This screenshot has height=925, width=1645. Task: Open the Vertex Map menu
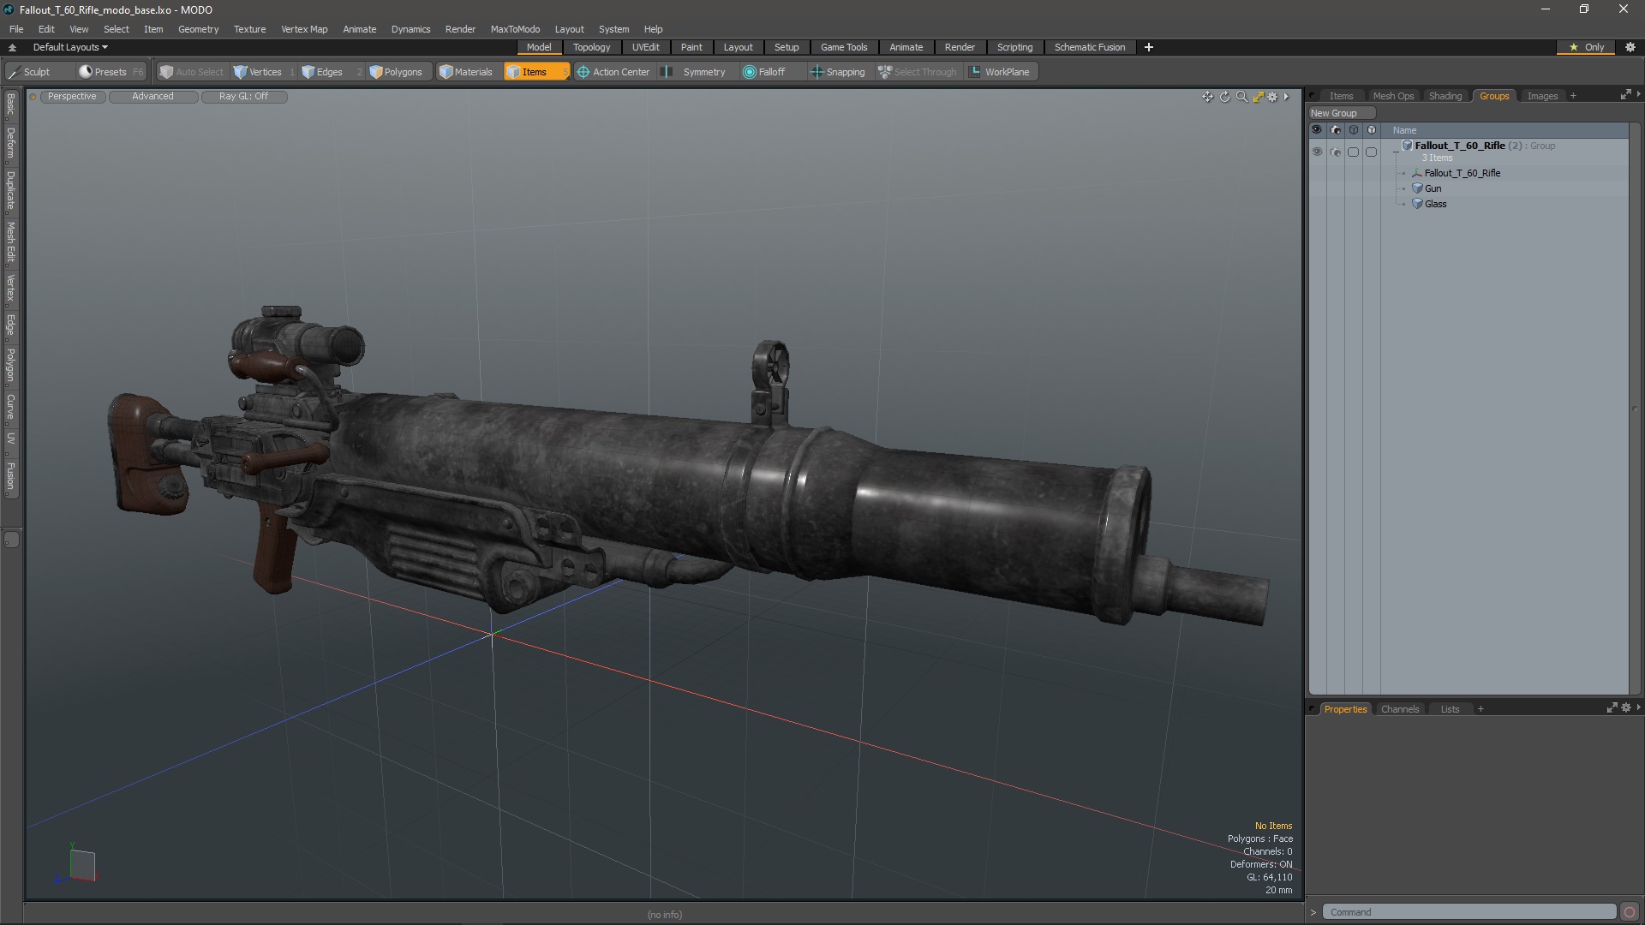pyautogui.click(x=304, y=29)
